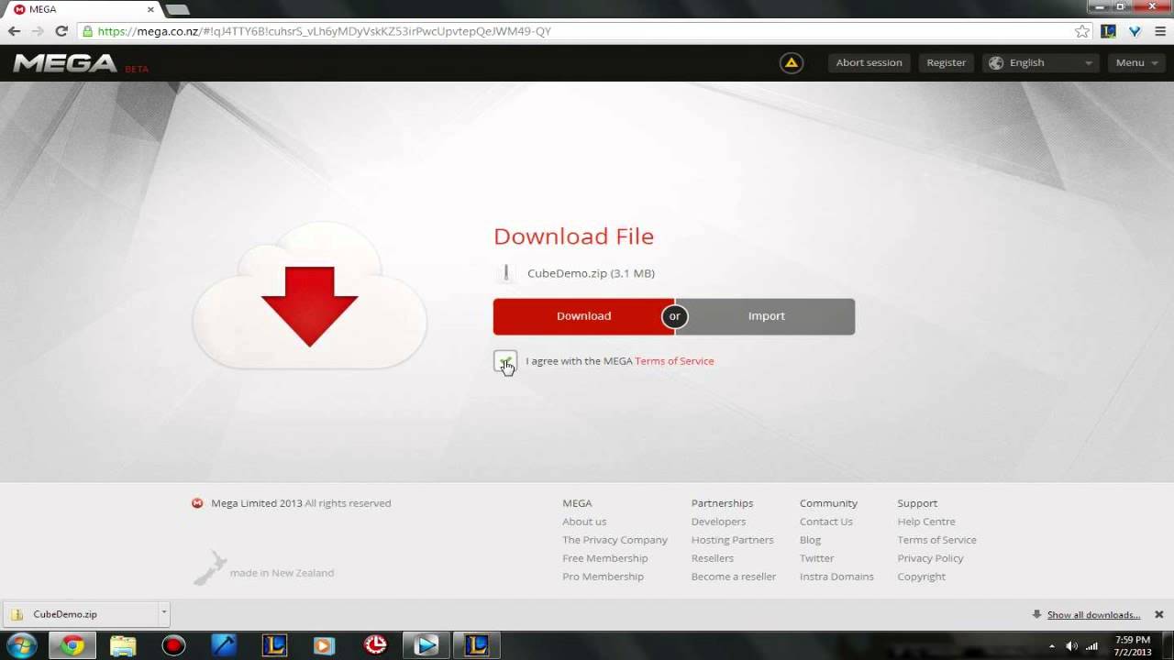
Task: Open Copyright footer link
Action: tap(921, 577)
